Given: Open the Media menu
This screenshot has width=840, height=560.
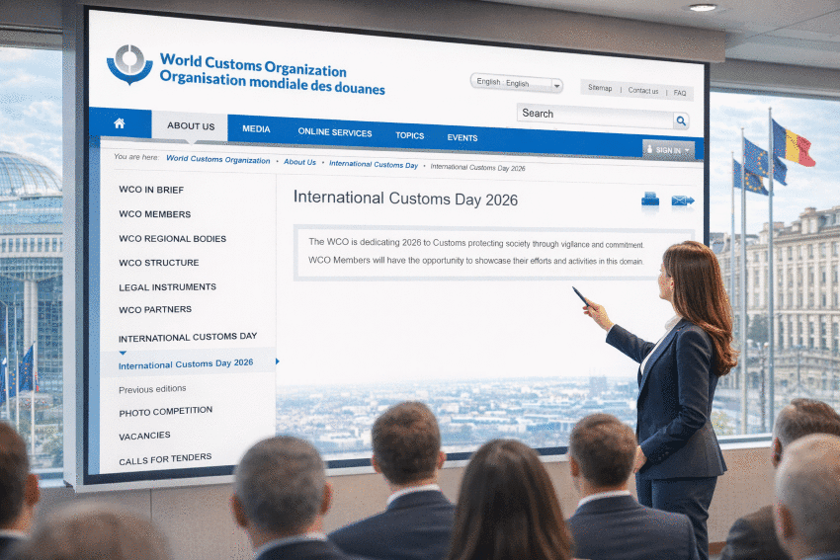Looking at the screenshot, I should (256, 129).
